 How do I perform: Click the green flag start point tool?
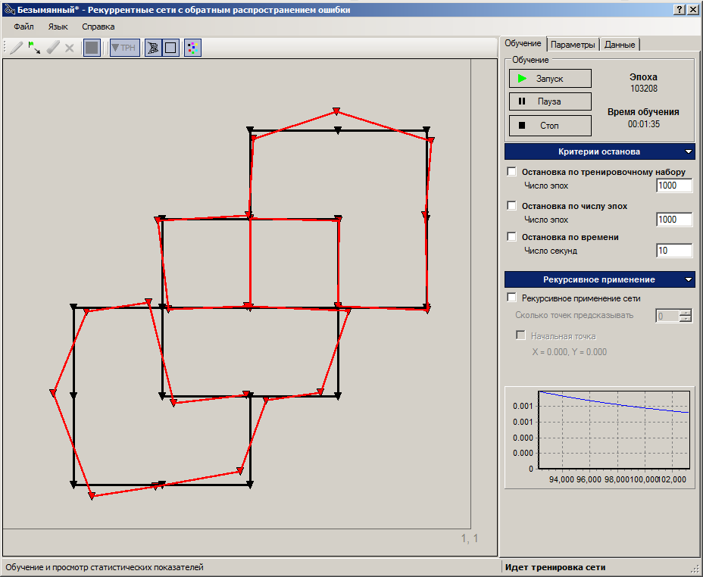(x=34, y=48)
